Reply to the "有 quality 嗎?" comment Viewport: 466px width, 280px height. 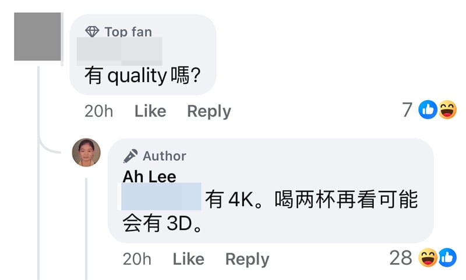click(209, 111)
